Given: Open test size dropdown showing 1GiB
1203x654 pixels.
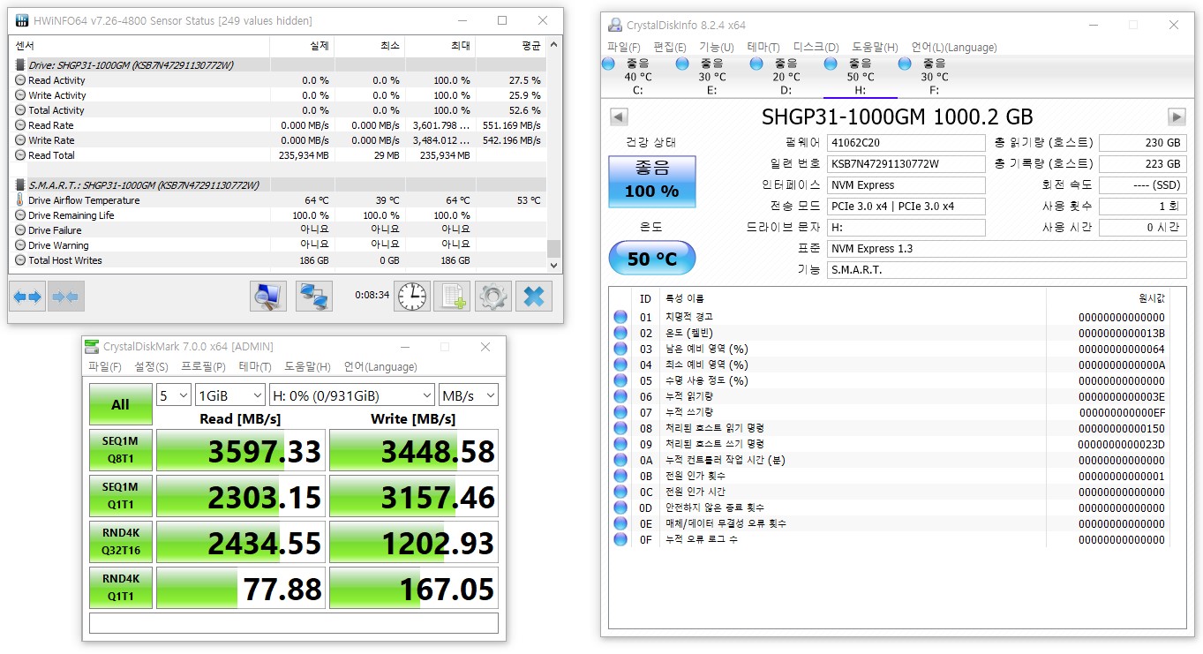Looking at the screenshot, I should coord(230,395).
